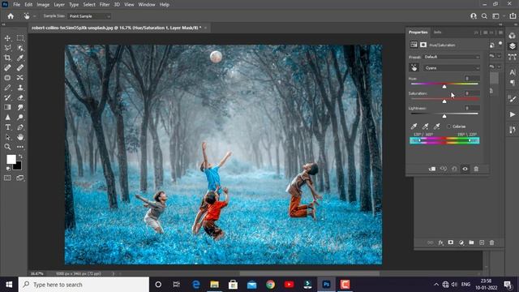Viewport: 519px width, 292px height.
Task: Select the Gradient tool
Action: (x=7, y=107)
